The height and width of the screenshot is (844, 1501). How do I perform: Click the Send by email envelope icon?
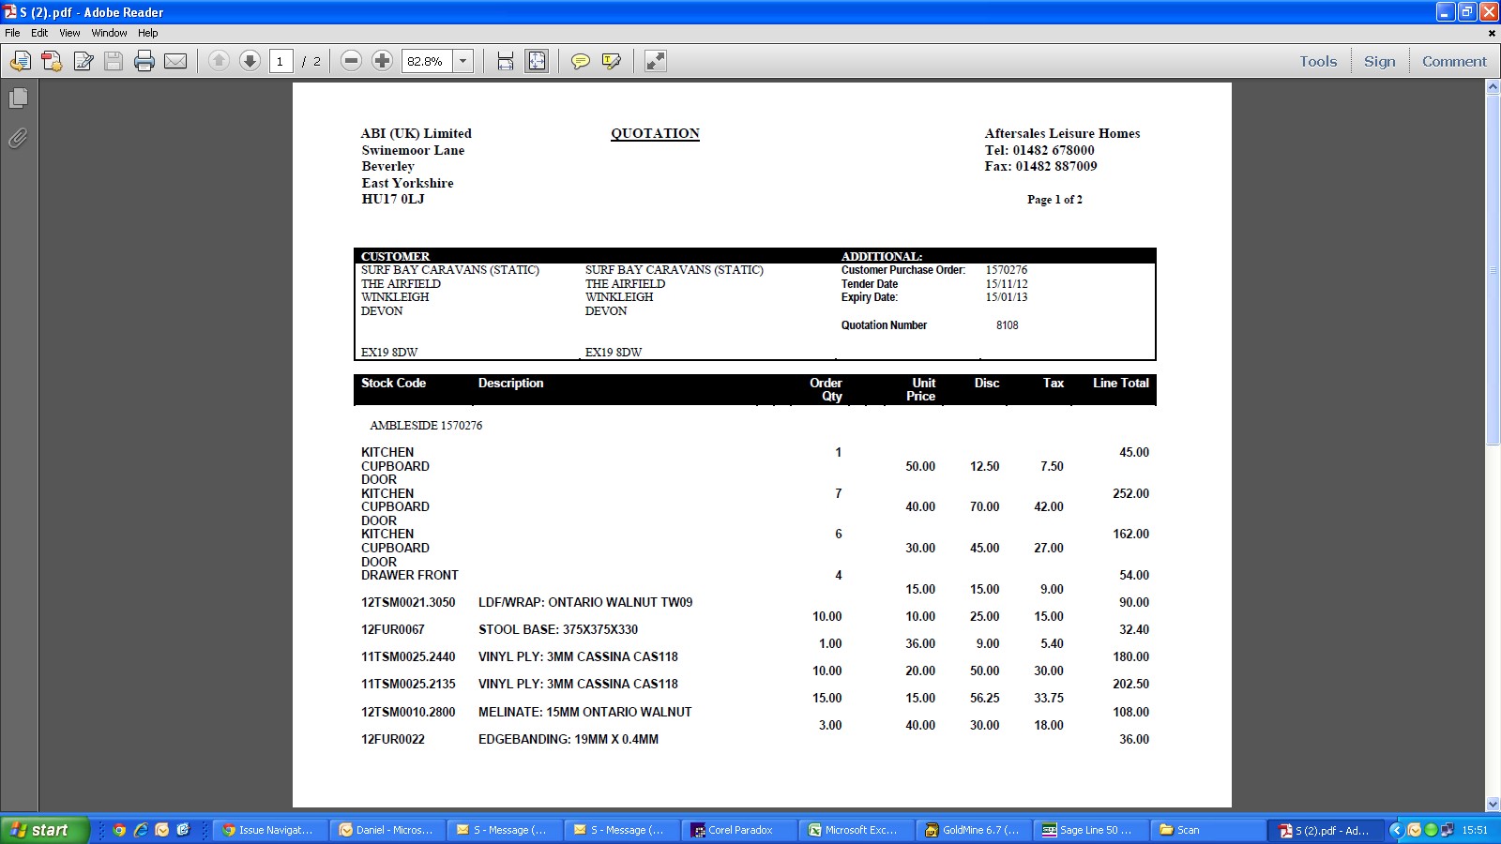click(x=175, y=62)
